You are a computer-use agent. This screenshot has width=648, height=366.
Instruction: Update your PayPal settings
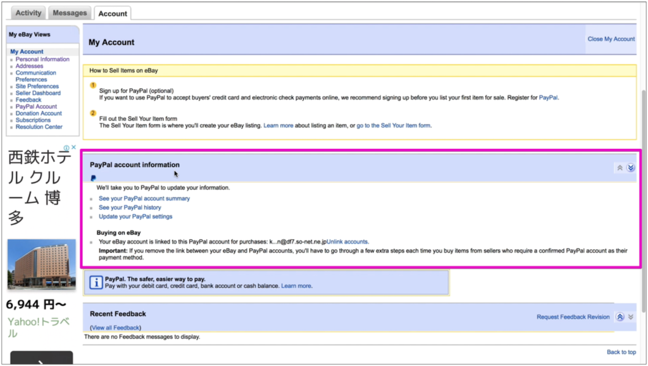click(135, 217)
